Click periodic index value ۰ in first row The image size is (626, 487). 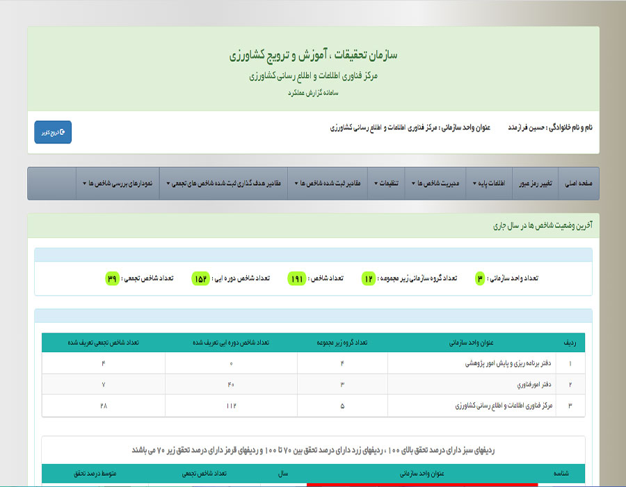coord(231,364)
